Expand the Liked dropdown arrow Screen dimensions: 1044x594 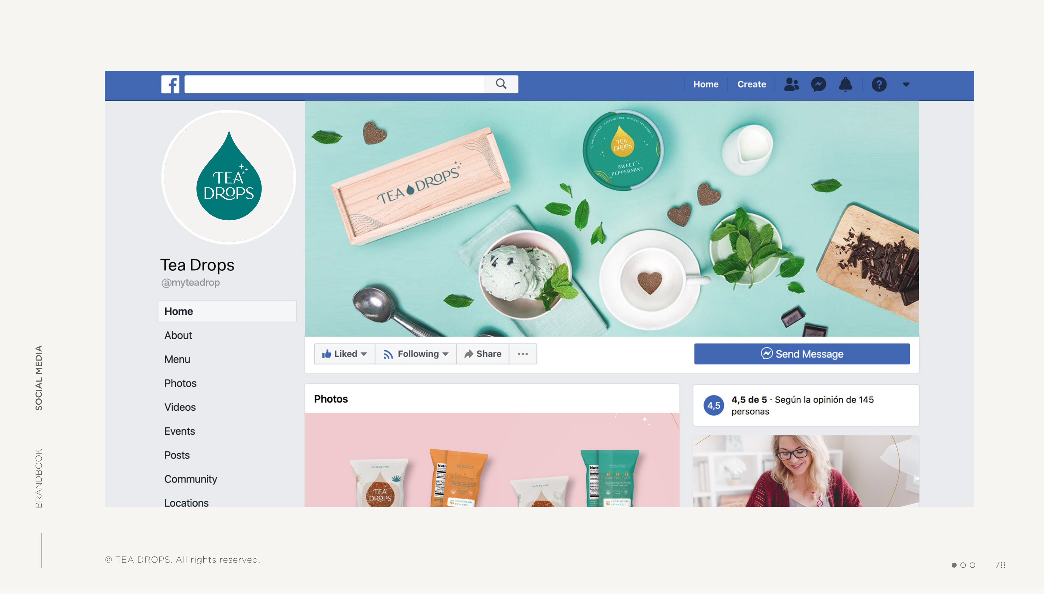(364, 354)
